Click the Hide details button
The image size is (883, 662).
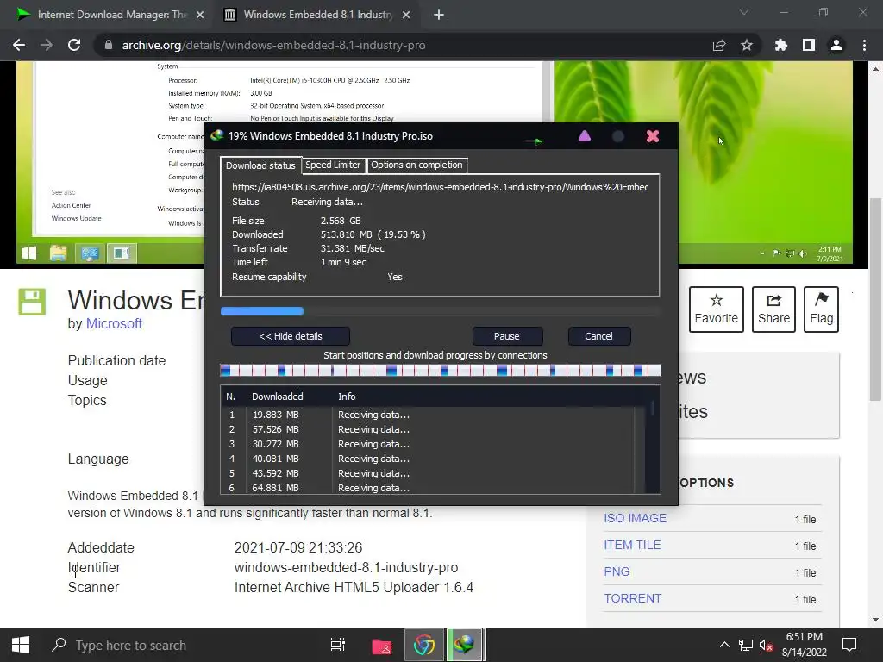pyautogui.click(x=291, y=336)
